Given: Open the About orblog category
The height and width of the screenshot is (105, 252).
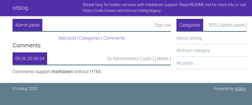Looking at the screenshot, I should pos(189,38).
